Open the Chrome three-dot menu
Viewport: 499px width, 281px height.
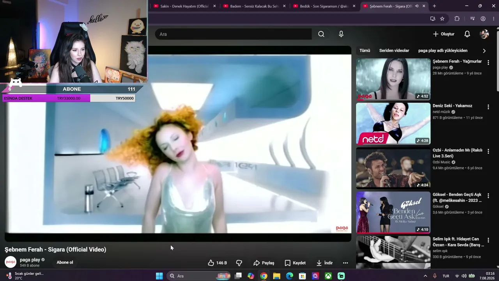[494, 18]
